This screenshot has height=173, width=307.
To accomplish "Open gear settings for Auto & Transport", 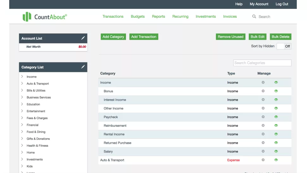I will (263, 160).
